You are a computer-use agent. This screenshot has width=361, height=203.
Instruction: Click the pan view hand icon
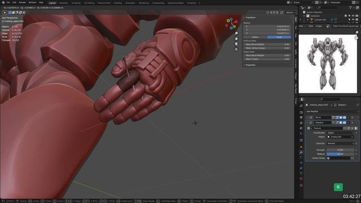(x=236, y=39)
